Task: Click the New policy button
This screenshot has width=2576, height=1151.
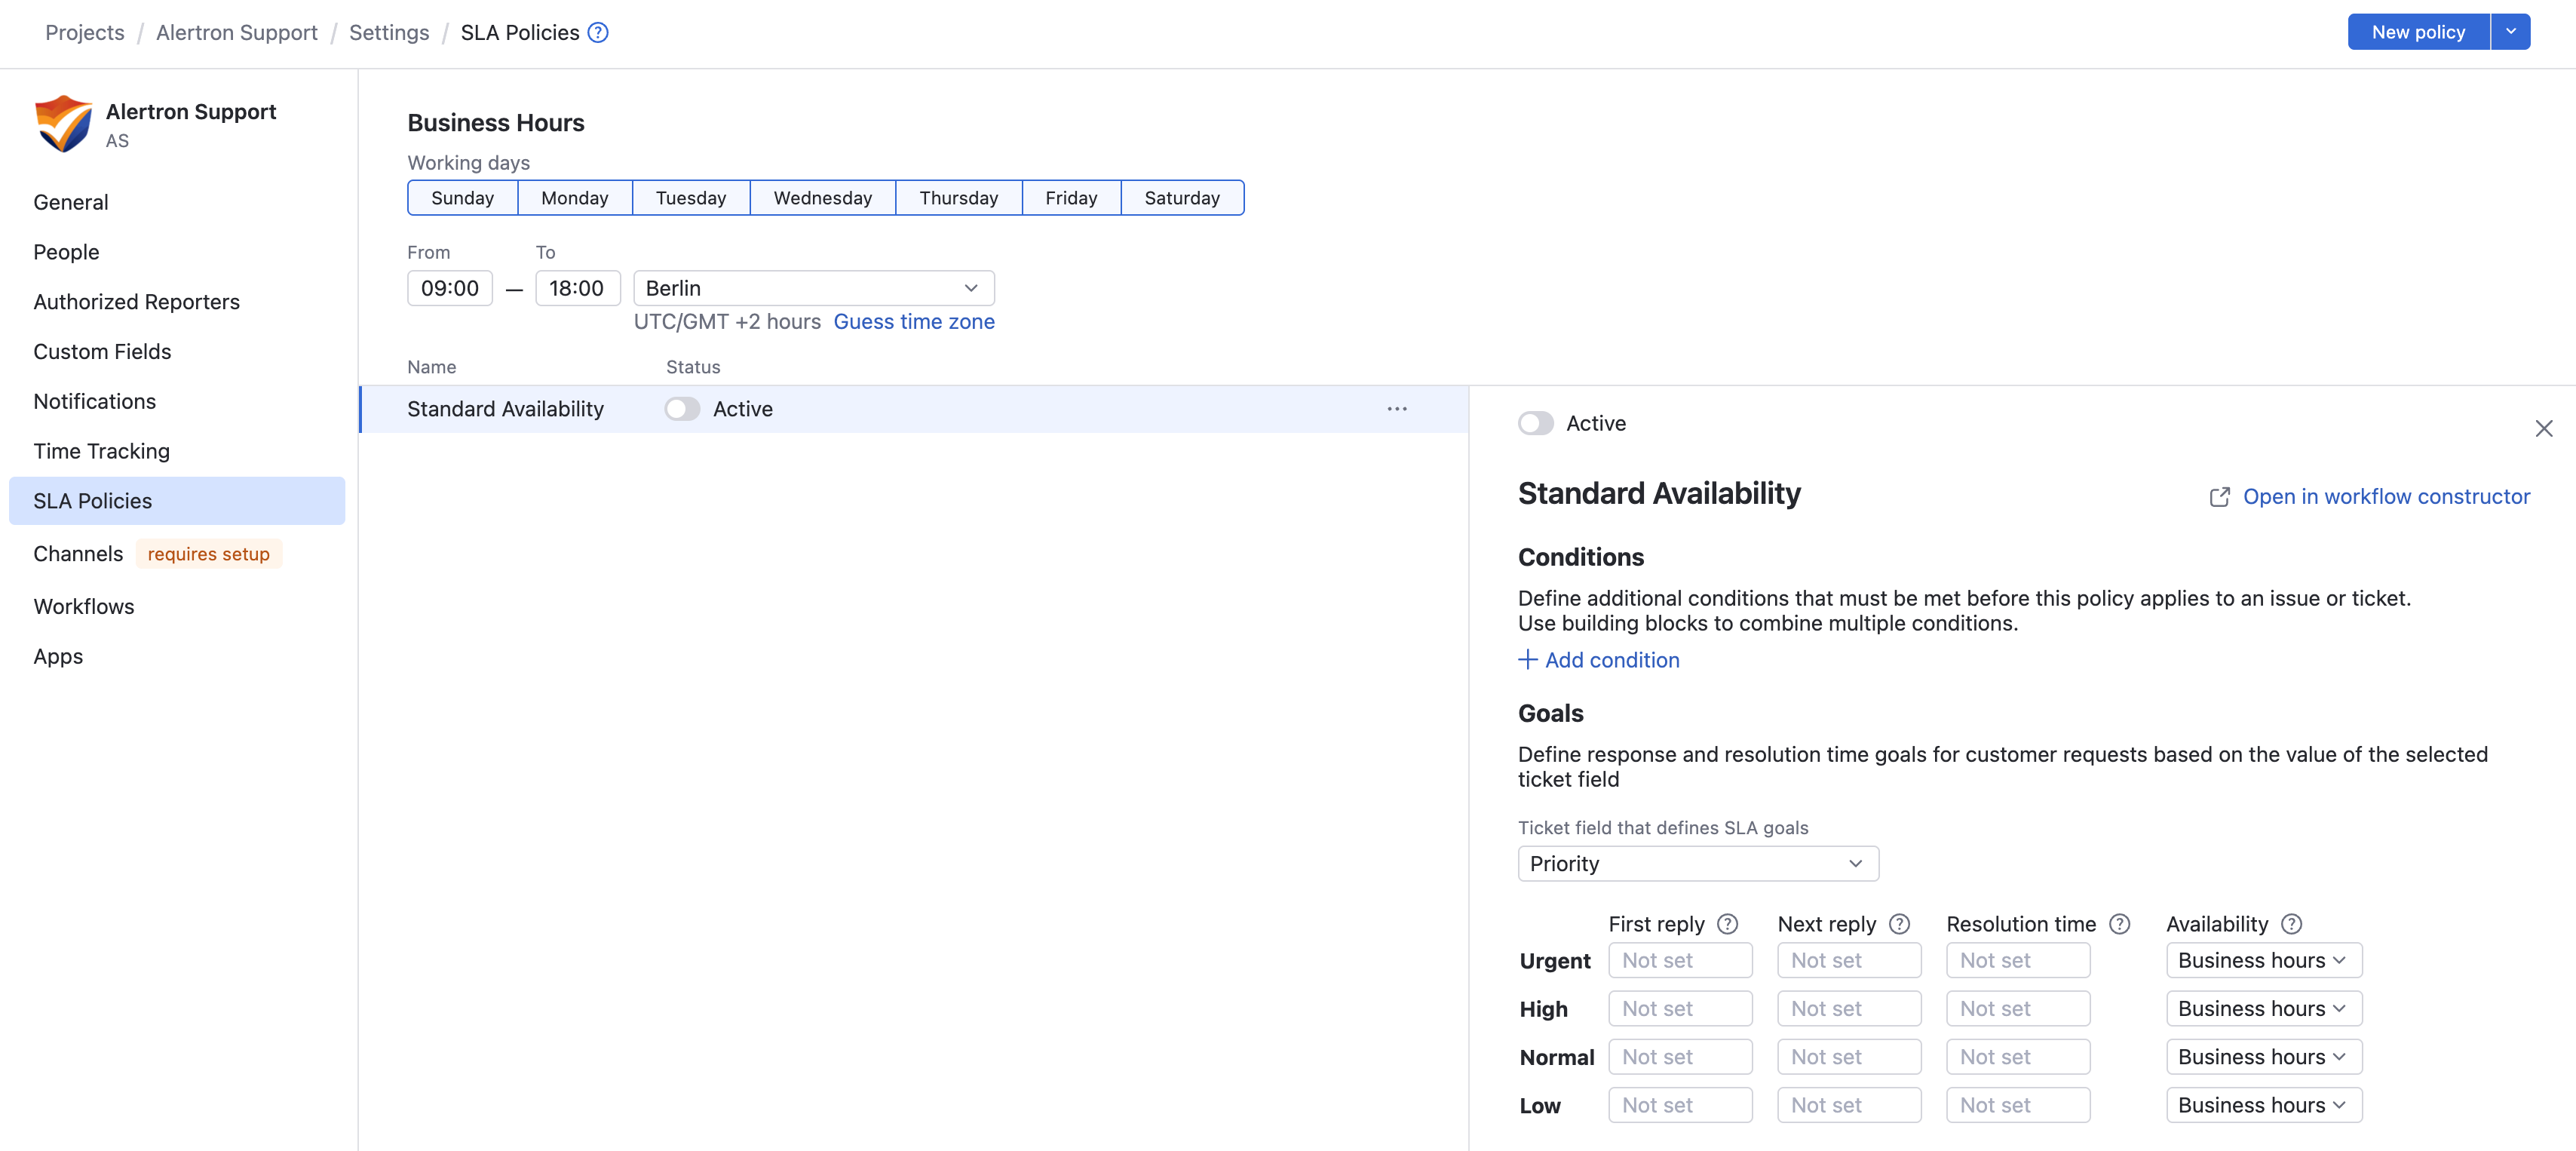Action: coord(2418,32)
